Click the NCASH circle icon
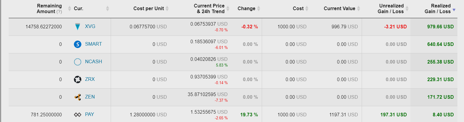Viewport: 464px width, 122px height. tap(77, 62)
